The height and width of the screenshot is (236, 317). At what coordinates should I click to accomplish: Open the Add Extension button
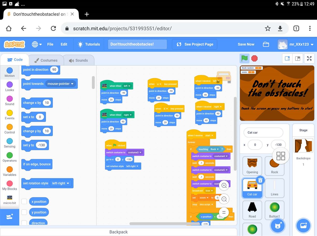pos(9,217)
